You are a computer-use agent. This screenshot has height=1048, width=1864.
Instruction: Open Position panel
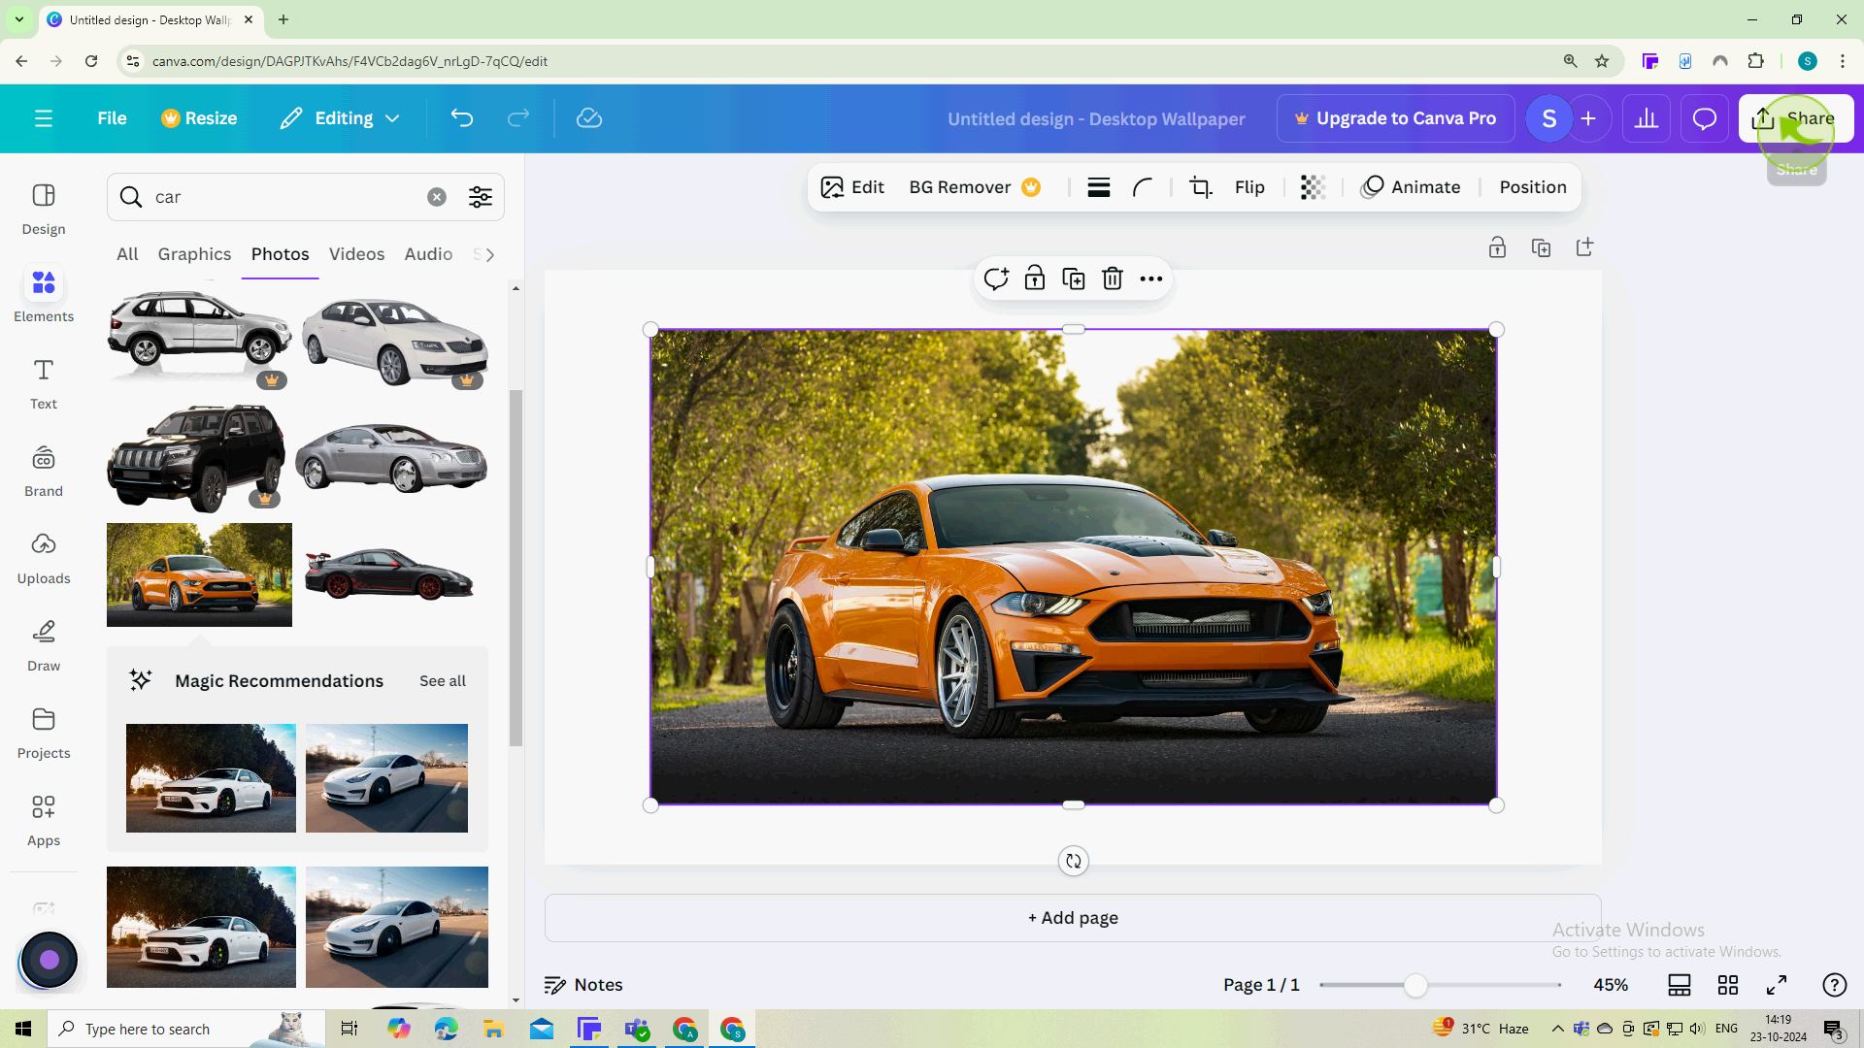pos(1533,187)
